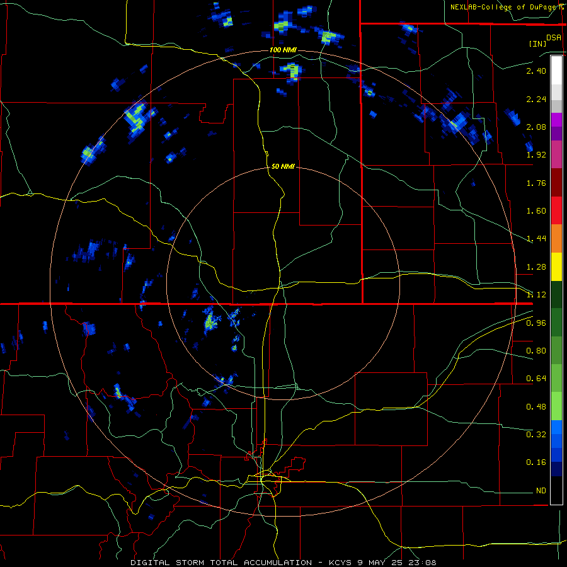Click the "2.08" scale value
567x567 pixels.
tap(536, 127)
